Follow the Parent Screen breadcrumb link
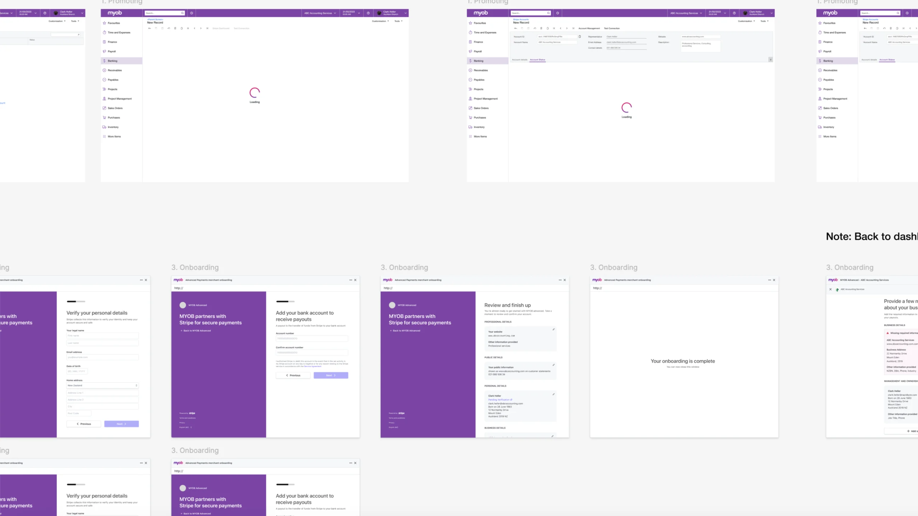Image resolution: width=918 pixels, height=516 pixels. coord(155,19)
